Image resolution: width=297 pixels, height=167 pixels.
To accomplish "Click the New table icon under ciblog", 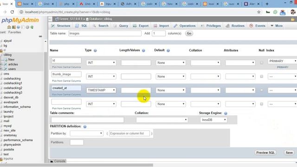I will coord(6,60).
